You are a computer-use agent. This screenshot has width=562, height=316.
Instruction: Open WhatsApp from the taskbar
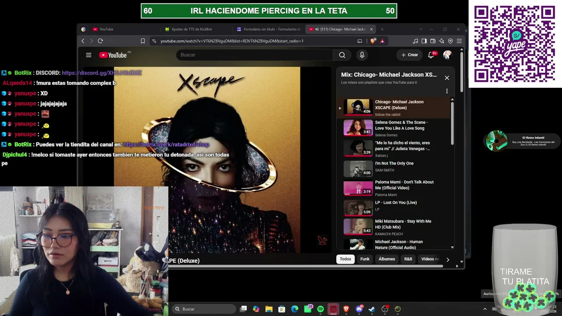pyautogui.click(x=308, y=309)
